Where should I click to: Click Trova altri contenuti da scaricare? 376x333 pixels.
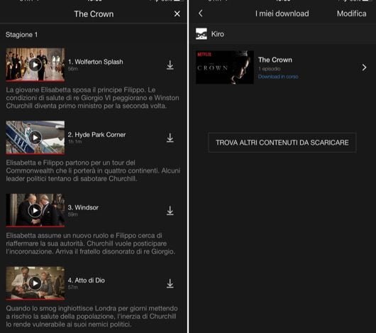coord(282,143)
